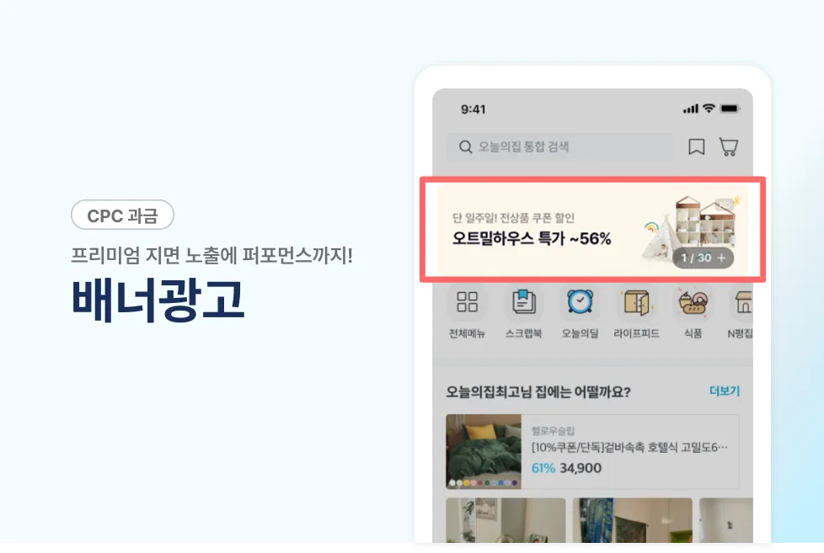Image resolution: width=824 pixels, height=553 pixels.
Task: Open 식품 food basket icon
Action: point(693,302)
